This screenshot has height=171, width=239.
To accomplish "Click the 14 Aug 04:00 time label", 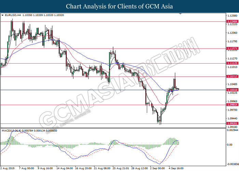I will (65, 168).
